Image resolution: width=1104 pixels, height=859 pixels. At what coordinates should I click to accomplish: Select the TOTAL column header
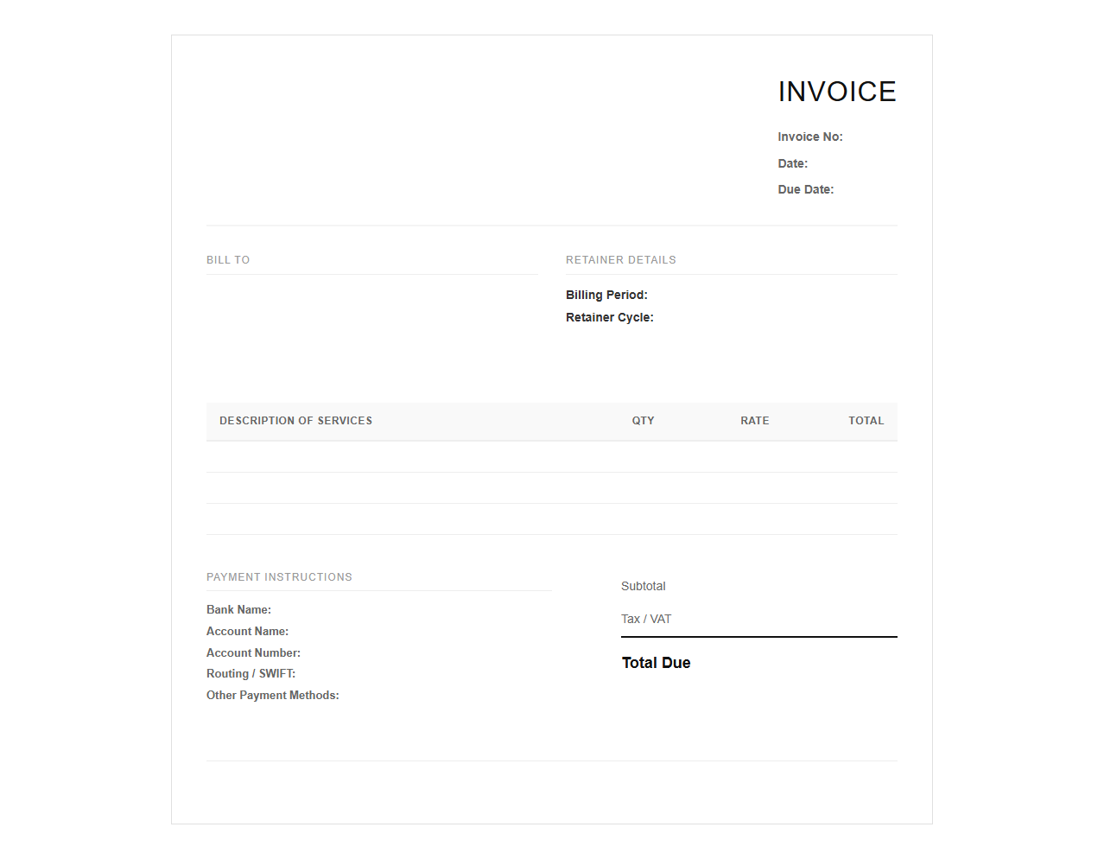[x=866, y=421]
